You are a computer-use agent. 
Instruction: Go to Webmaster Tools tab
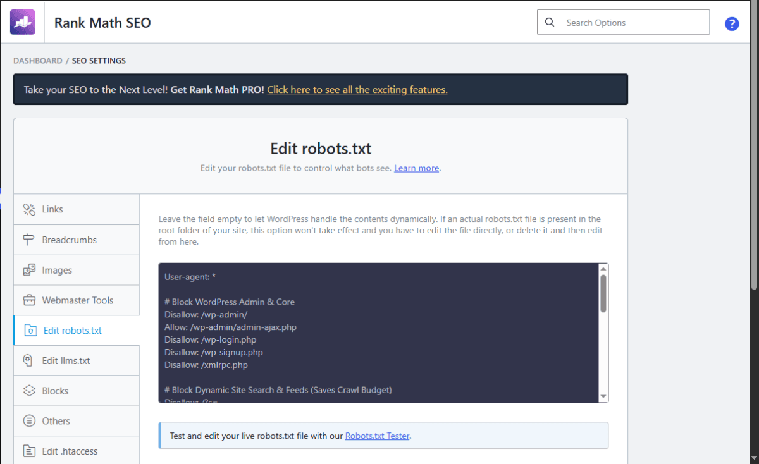pos(77,300)
